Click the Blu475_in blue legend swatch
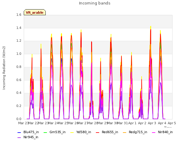This screenshot has height=143, width=190. 19,132
